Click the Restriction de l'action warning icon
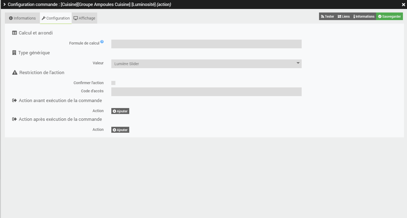 (15, 72)
